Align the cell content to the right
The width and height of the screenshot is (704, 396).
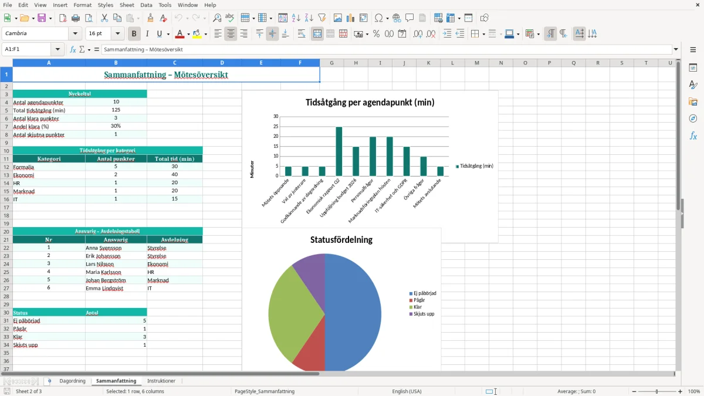(243, 34)
